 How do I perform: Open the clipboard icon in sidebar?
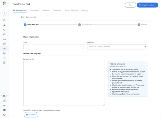point(4,63)
